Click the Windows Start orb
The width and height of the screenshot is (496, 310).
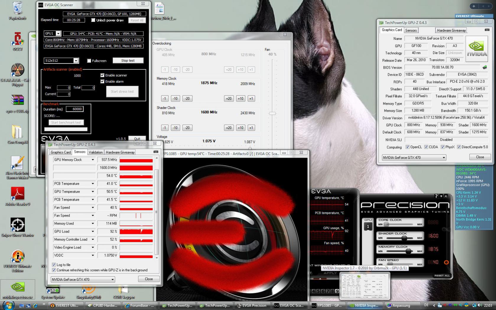click(8, 305)
